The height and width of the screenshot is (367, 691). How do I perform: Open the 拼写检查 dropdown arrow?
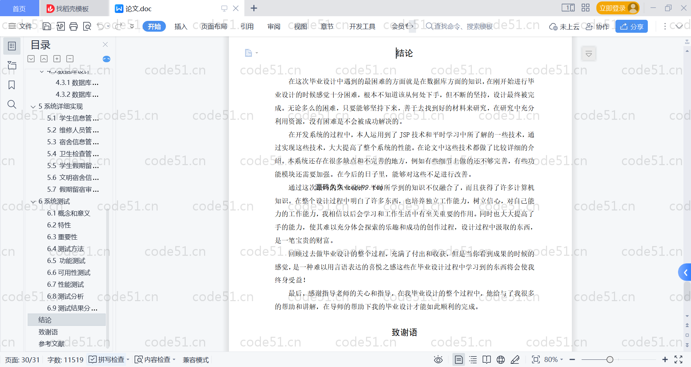(x=128, y=359)
